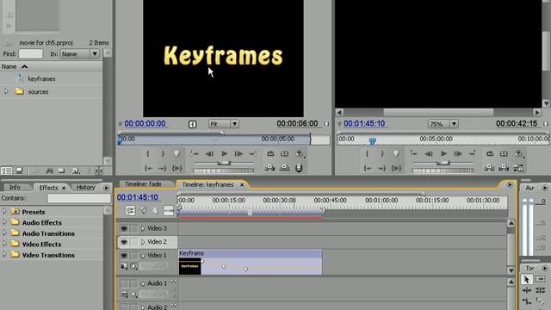The width and height of the screenshot is (551, 310).
Task: Toggle Snap in timeline panel
Action: [130, 210]
